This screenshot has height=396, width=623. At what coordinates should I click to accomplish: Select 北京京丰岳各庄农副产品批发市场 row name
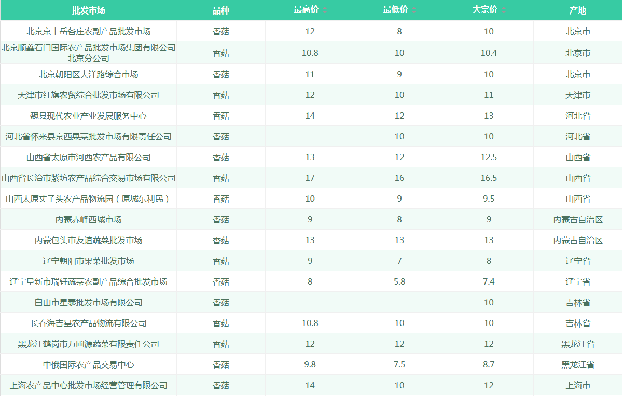88,31
